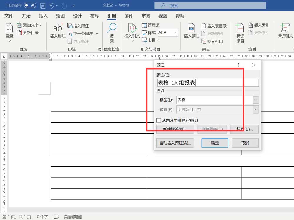The height and width of the screenshot is (220, 294).
Task: Select the 审阅 ribbon tab
Action: pos(146,16)
